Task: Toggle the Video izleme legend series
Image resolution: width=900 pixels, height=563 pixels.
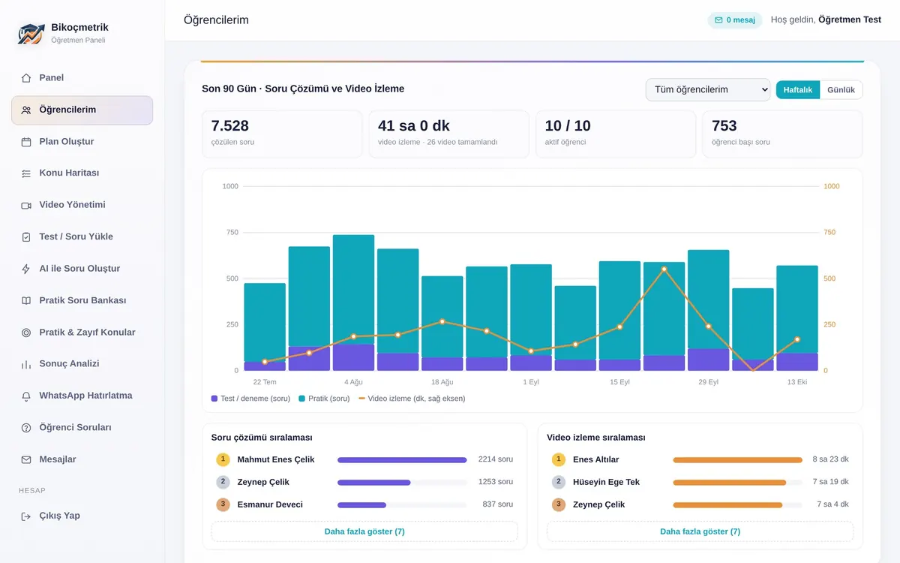Action: (412, 399)
